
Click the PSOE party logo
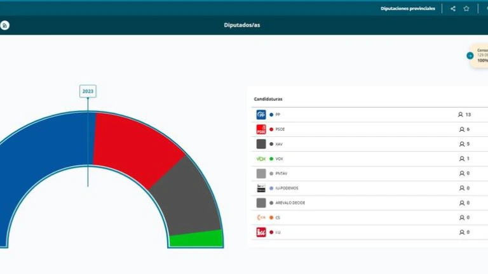tap(261, 129)
